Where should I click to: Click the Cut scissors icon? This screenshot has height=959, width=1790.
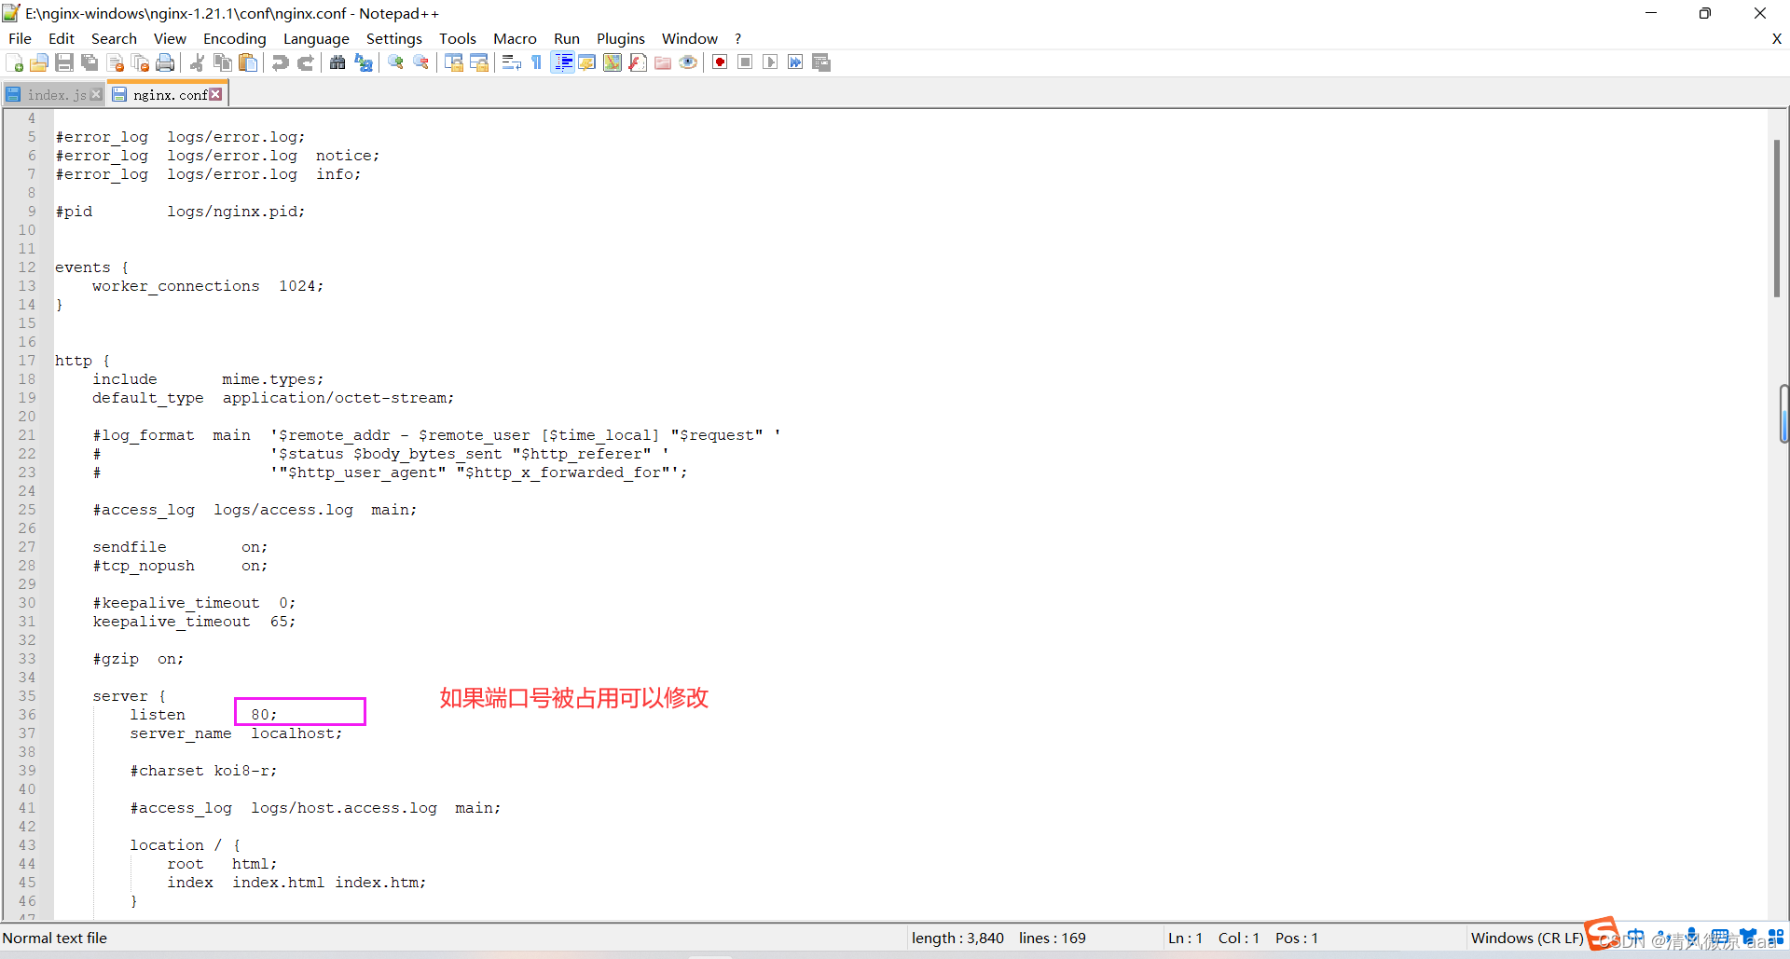pos(198,62)
